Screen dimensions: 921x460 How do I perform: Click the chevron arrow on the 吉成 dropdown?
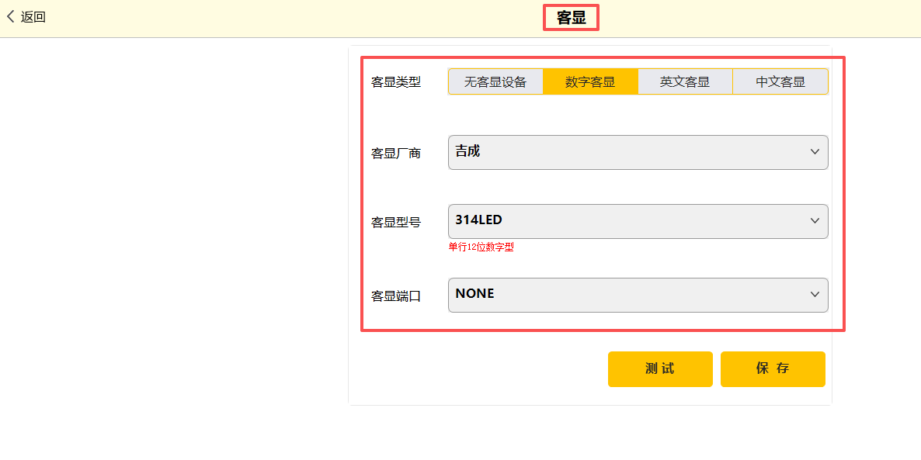pyautogui.click(x=815, y=152)
